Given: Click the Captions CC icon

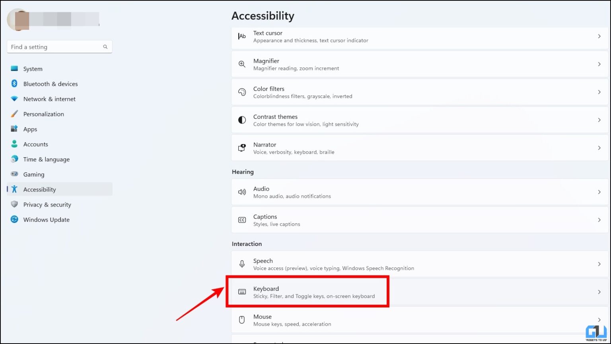Looking at the screenshot, I should click(242, 220).
